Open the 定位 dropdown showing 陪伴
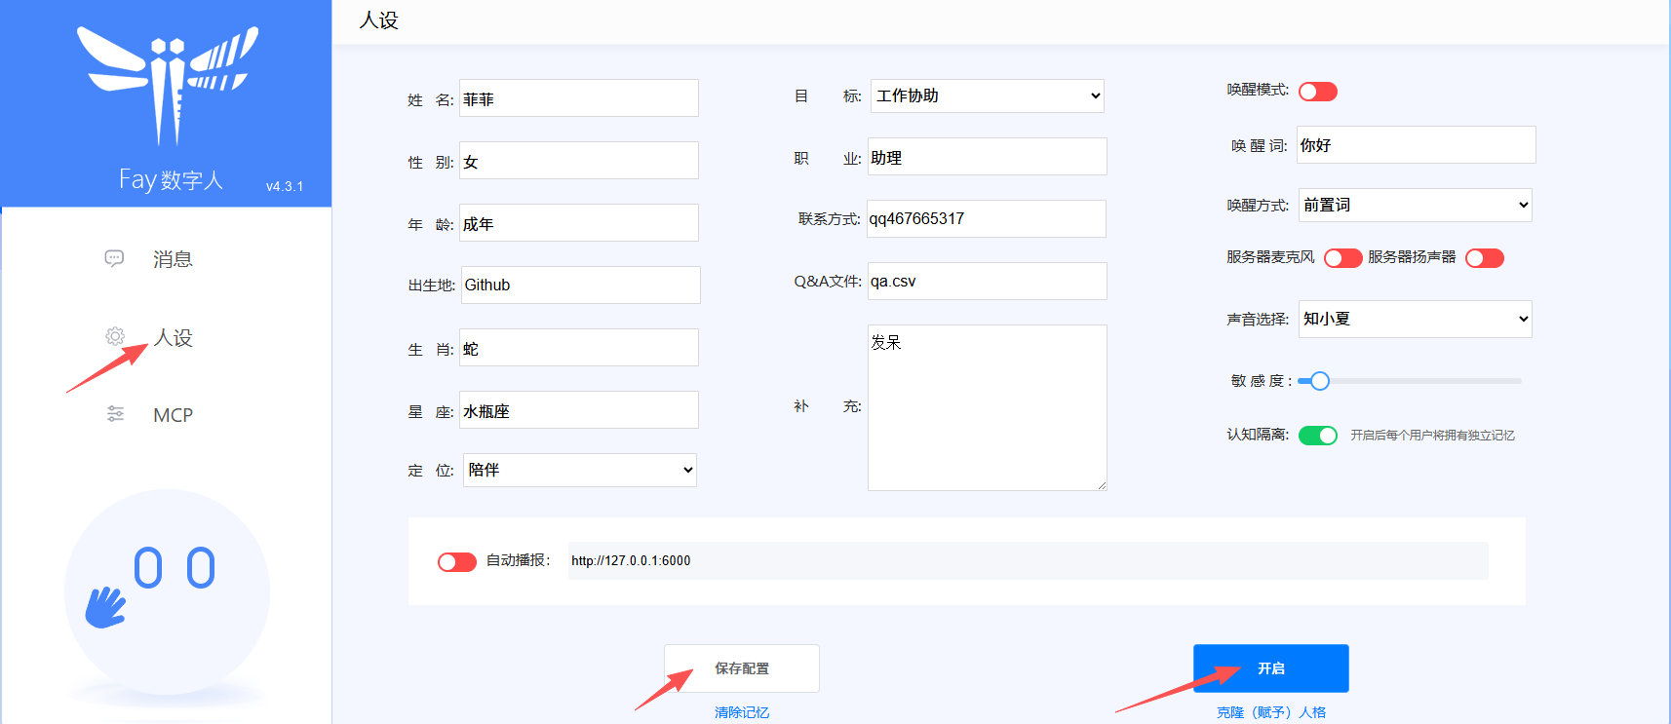The width and height of the screenshot is (1671, 724). click(x=580, y=470)
